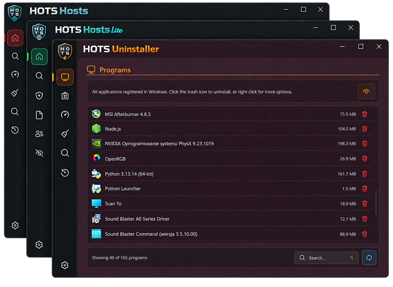
Task: Minimize the HOTS Uninstaller window
Action: (342, 47)
